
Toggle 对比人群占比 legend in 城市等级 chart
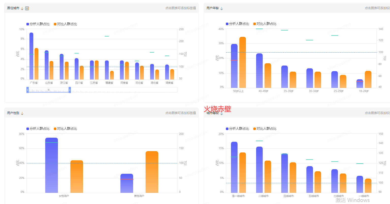pyautogui.click(x=265, y=129)
